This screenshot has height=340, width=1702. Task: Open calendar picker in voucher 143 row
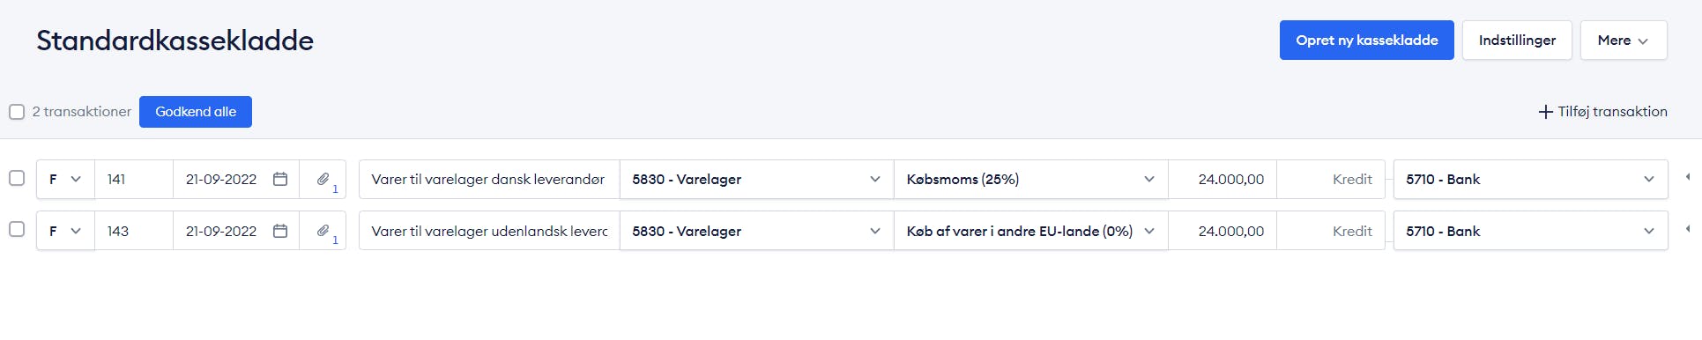pyautogui.click(x=280, y=231)
